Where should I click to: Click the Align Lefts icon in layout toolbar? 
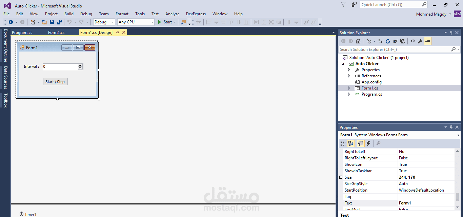(x=209, y=22)
